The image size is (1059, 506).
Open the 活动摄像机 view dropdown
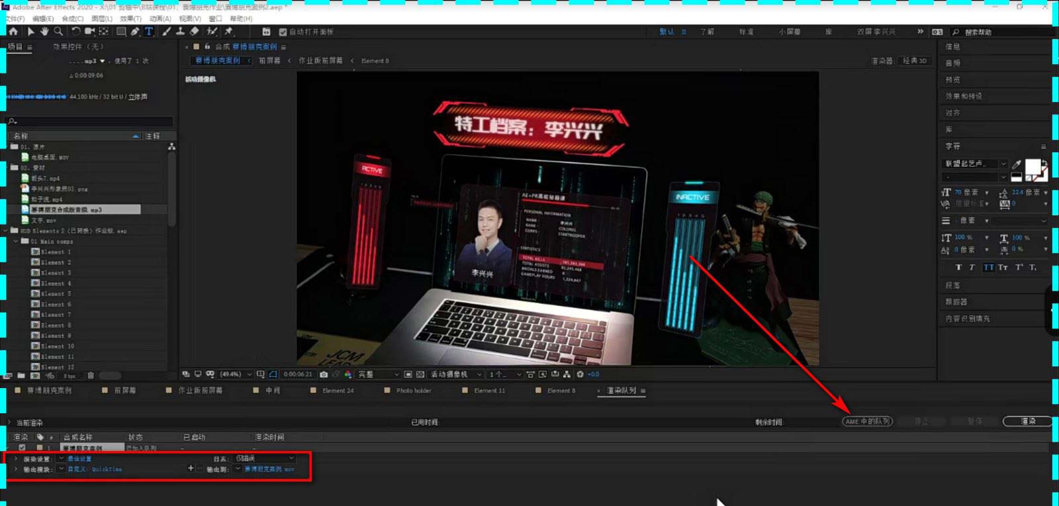click(456, 374)
